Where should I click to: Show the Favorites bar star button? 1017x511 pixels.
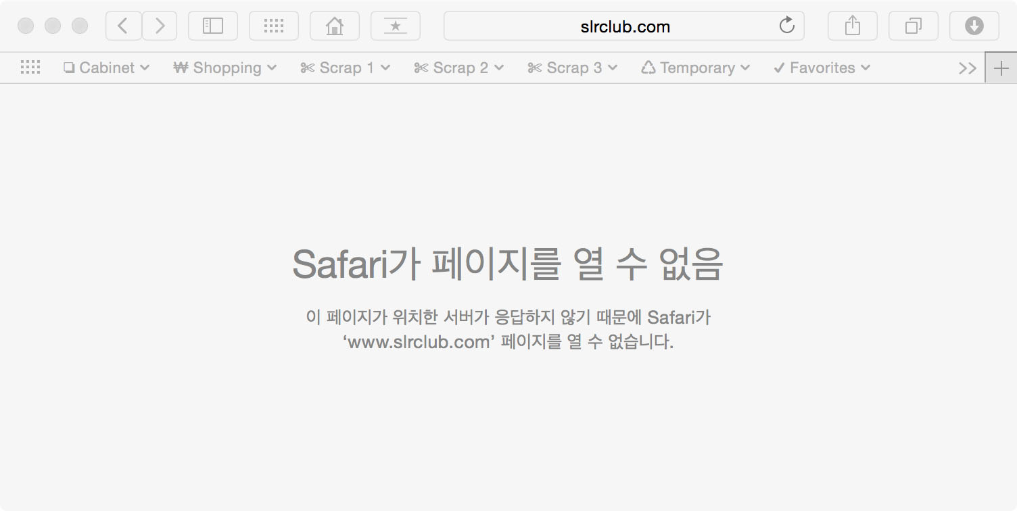(x=396, y=26)
